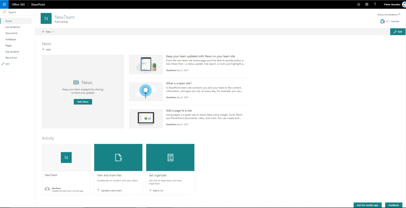This screenshot has width=406, height=208.
Task: Click the Feedback button
Action: pyautogui.click(x=394, y=205)
